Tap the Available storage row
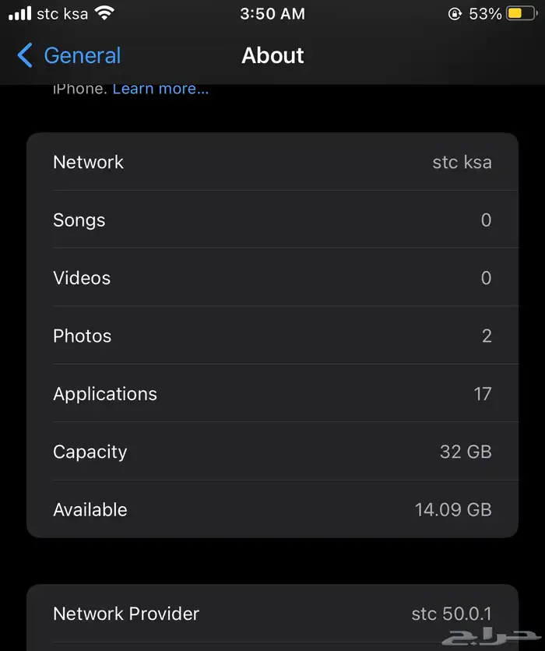 pos(272,510)
